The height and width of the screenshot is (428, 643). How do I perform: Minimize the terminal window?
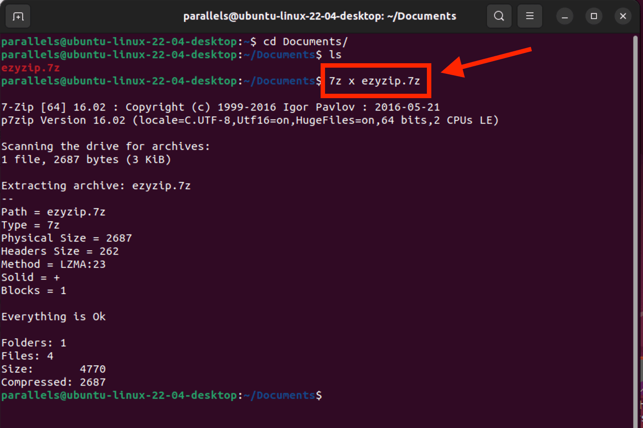click(x=565, y=16)
